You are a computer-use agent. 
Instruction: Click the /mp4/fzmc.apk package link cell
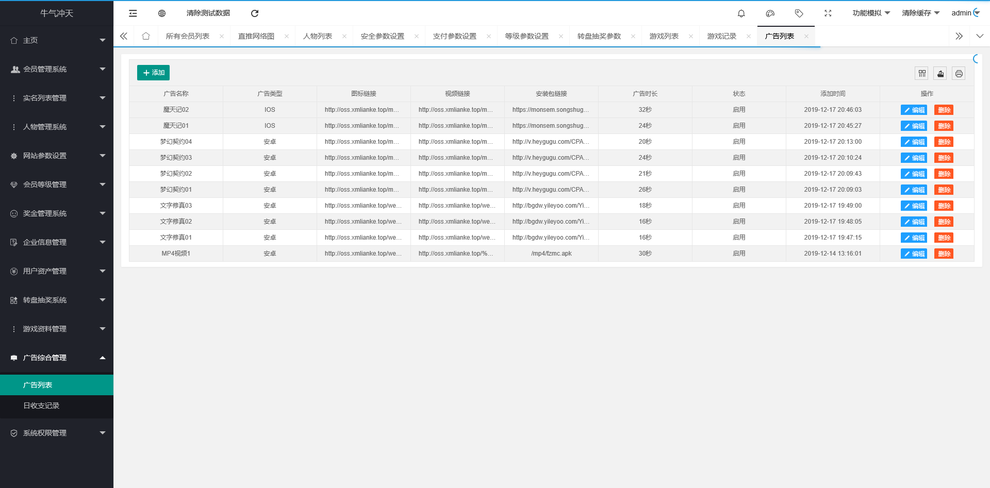[x=551, y=254]
